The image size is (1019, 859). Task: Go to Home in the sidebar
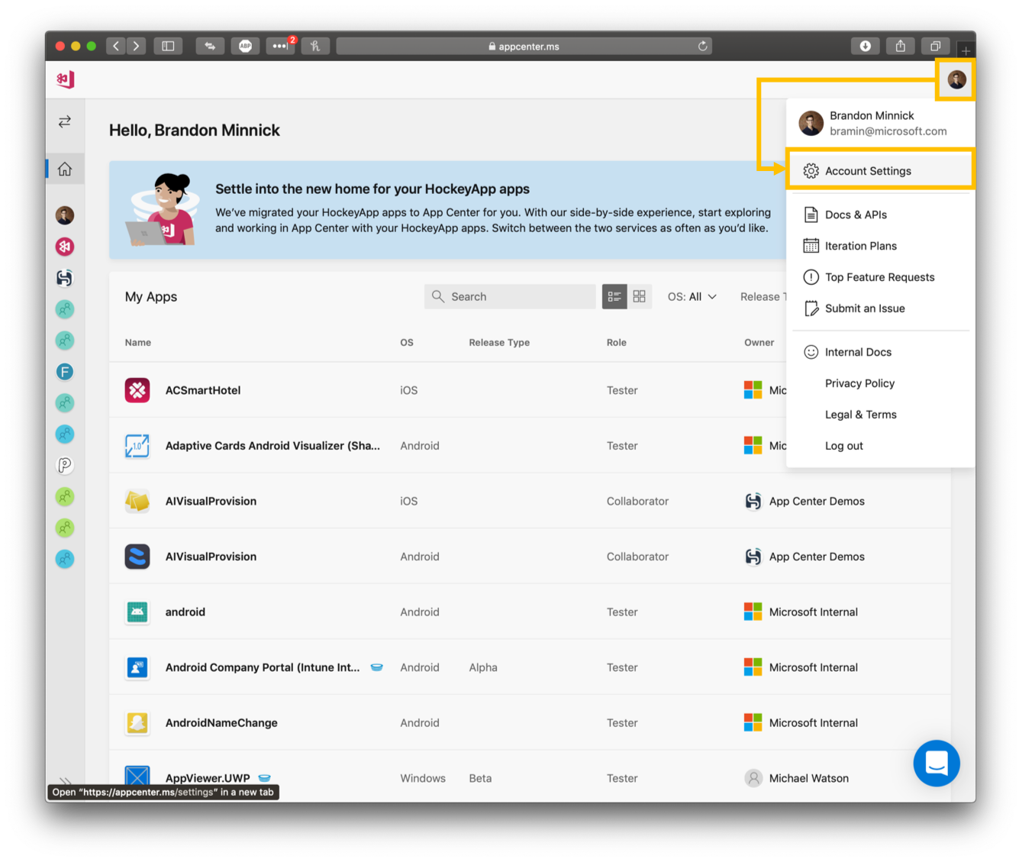65,169
